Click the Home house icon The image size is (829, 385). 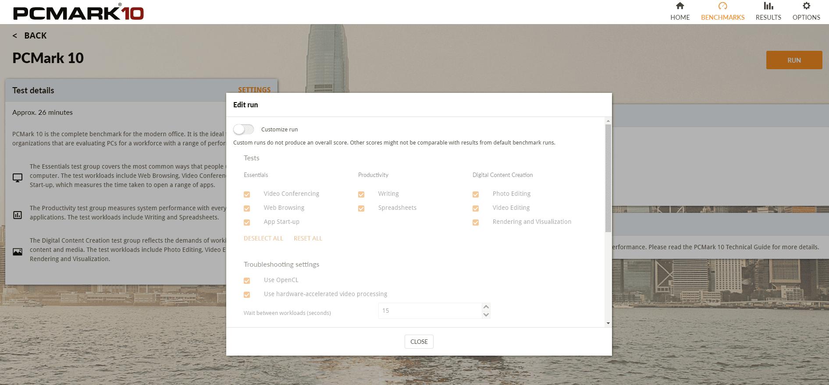[x=680, y=6]
